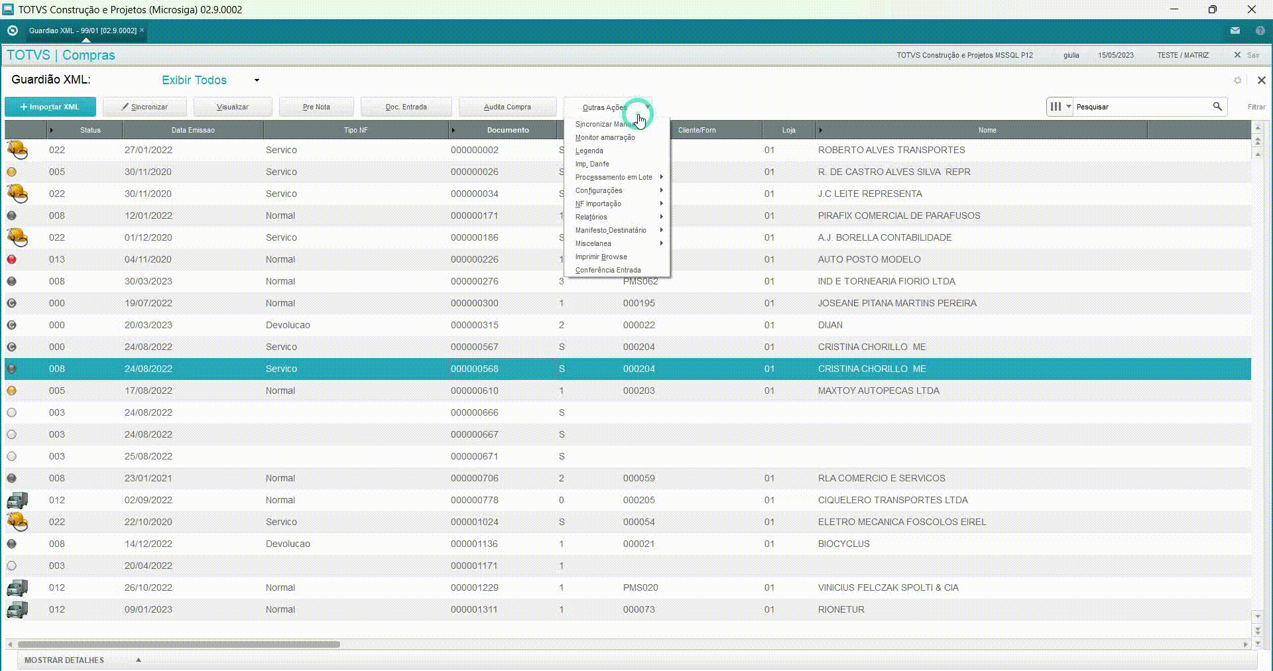Viewport: 1273px width, 671px height.
Task: Click status icon of JOSEANE PITANA row
Action: pos(11,303)
